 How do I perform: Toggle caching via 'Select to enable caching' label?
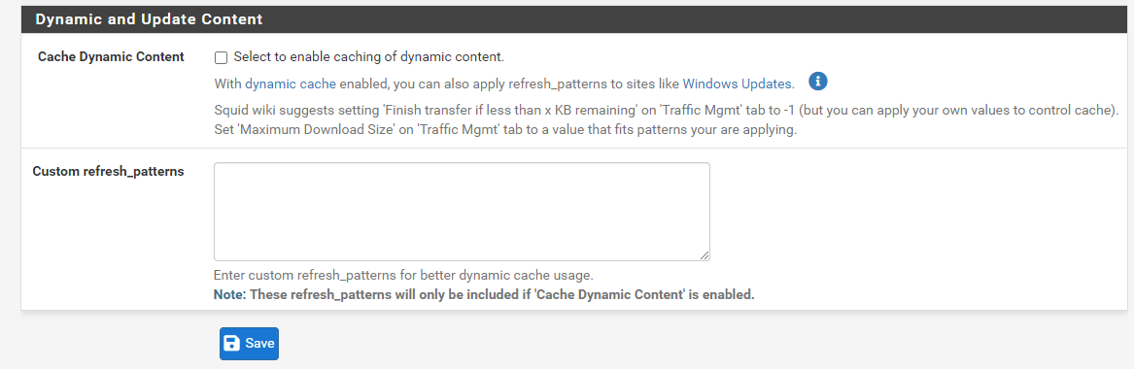[x=369, y=57]
